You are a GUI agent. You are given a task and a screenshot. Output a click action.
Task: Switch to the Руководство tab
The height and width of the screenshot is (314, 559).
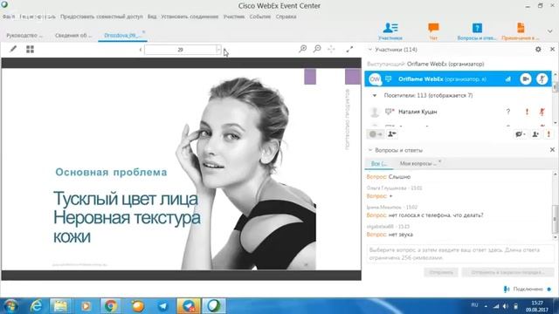point(24,35)
